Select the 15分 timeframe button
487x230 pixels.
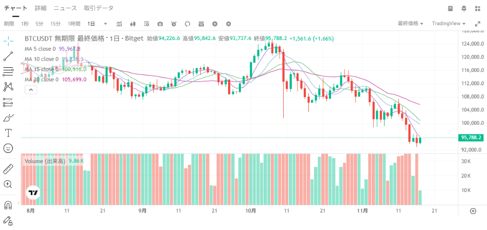click(55, 24)
